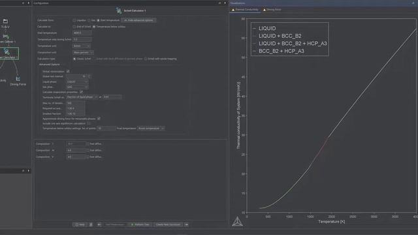Click the Smallest fraction field
Viewport: 418px width, 235px height.
(x=76, y=114)
